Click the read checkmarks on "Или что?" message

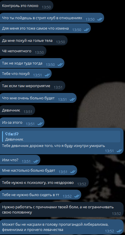pyautogui.click(x=36, y=161)
